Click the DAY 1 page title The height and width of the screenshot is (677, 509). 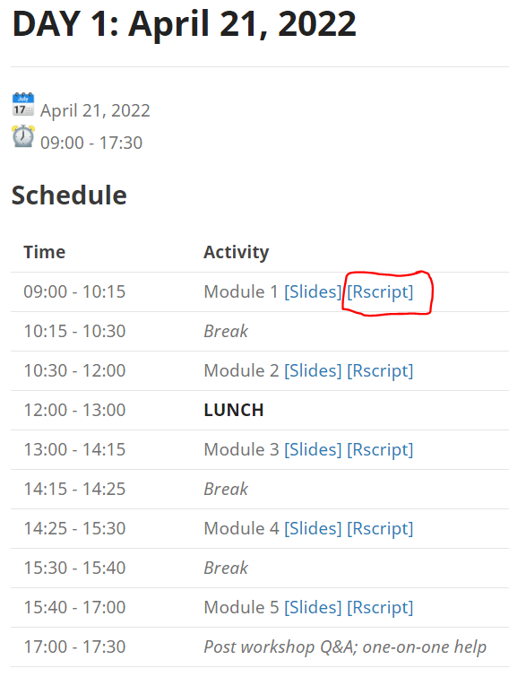tap(185, 24)
